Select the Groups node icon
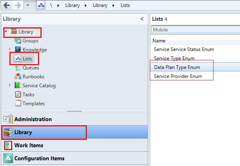The height and width of the screenshot is (166, 240). click(x=18, y=41)
